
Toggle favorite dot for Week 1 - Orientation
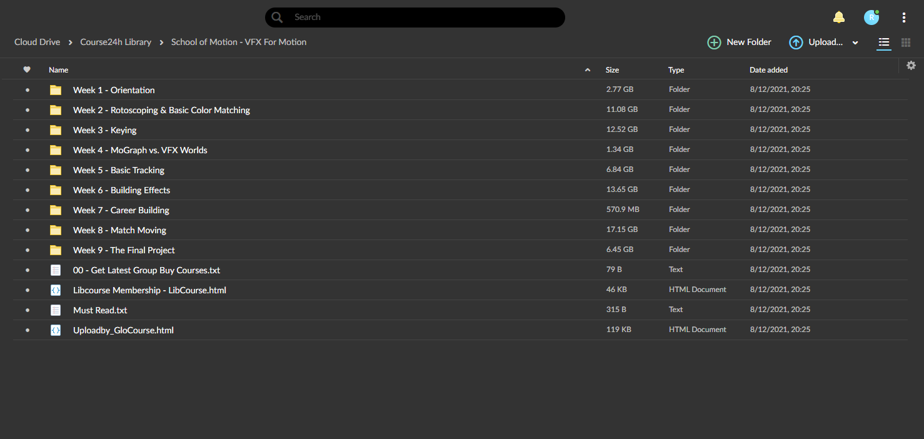point(27,90)
